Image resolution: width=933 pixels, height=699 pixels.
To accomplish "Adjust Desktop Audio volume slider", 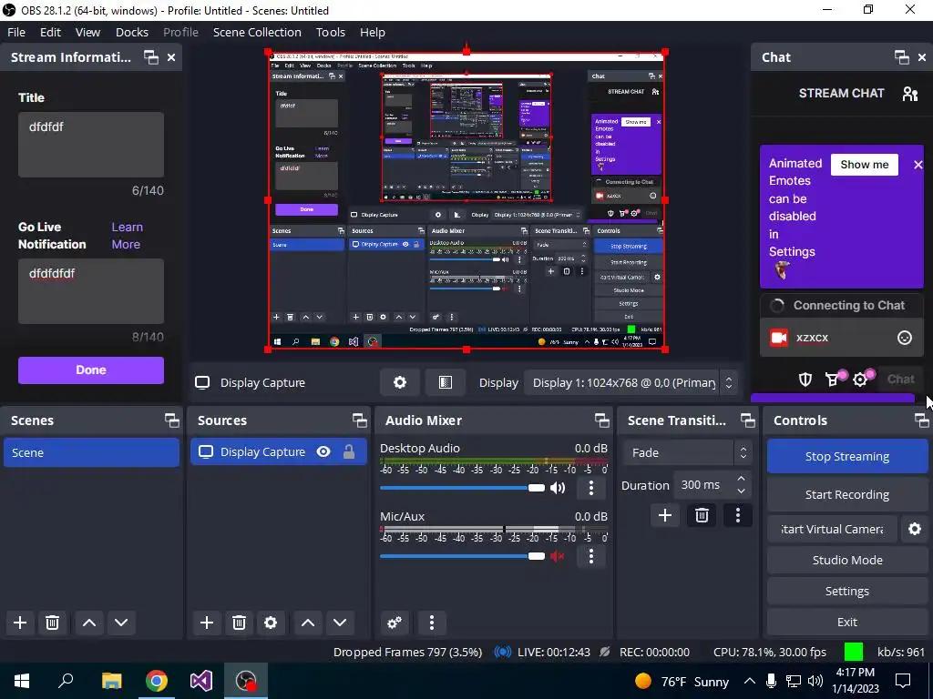I will point(462,488).
